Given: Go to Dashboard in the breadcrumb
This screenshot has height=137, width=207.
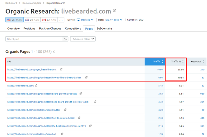Looking at the screenshot, I should [x=11, y=3].
